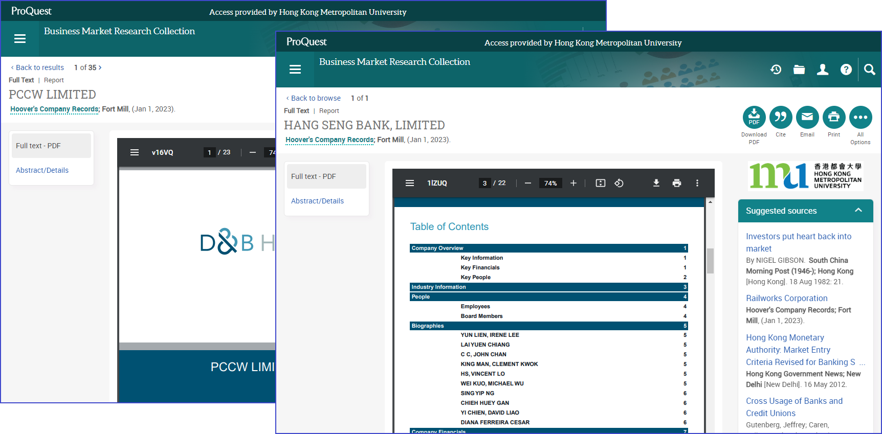Open the PDF viewer more actions menu
Viewport: 882px width, 434px height.
(x=697, y=183)
